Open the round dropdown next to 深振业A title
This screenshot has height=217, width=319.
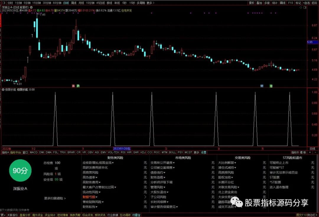point(31,7)
